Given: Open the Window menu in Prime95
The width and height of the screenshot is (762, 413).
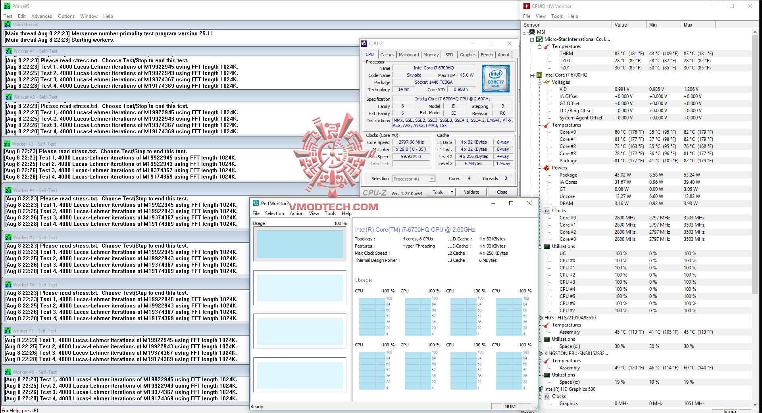Looking at the screenshot, I should pos(89,16).
